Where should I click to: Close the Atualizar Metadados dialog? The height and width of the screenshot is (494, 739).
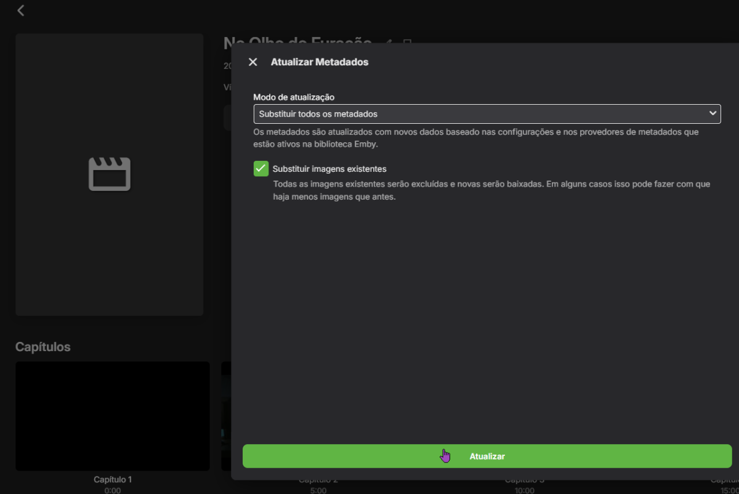click(252, 62)
